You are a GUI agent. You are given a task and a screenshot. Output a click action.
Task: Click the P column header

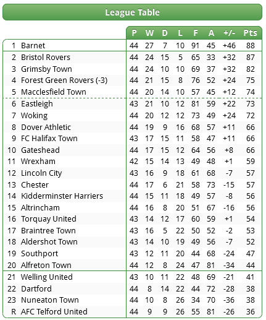(x=134, y=33)
